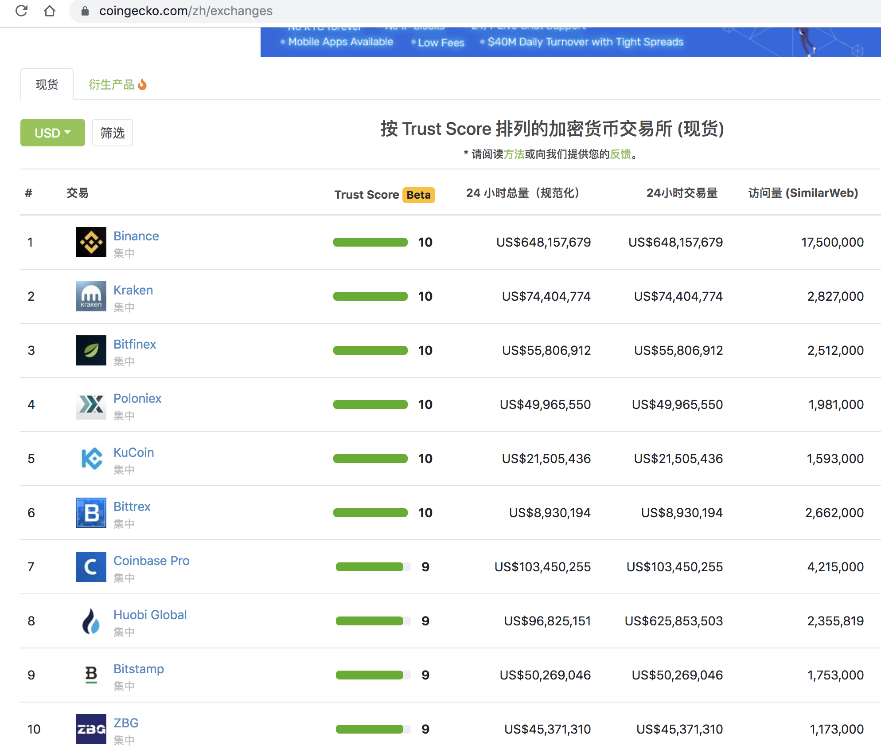Open the ZBG exchange link
881x746 pixels.
(x=126, y=723)
